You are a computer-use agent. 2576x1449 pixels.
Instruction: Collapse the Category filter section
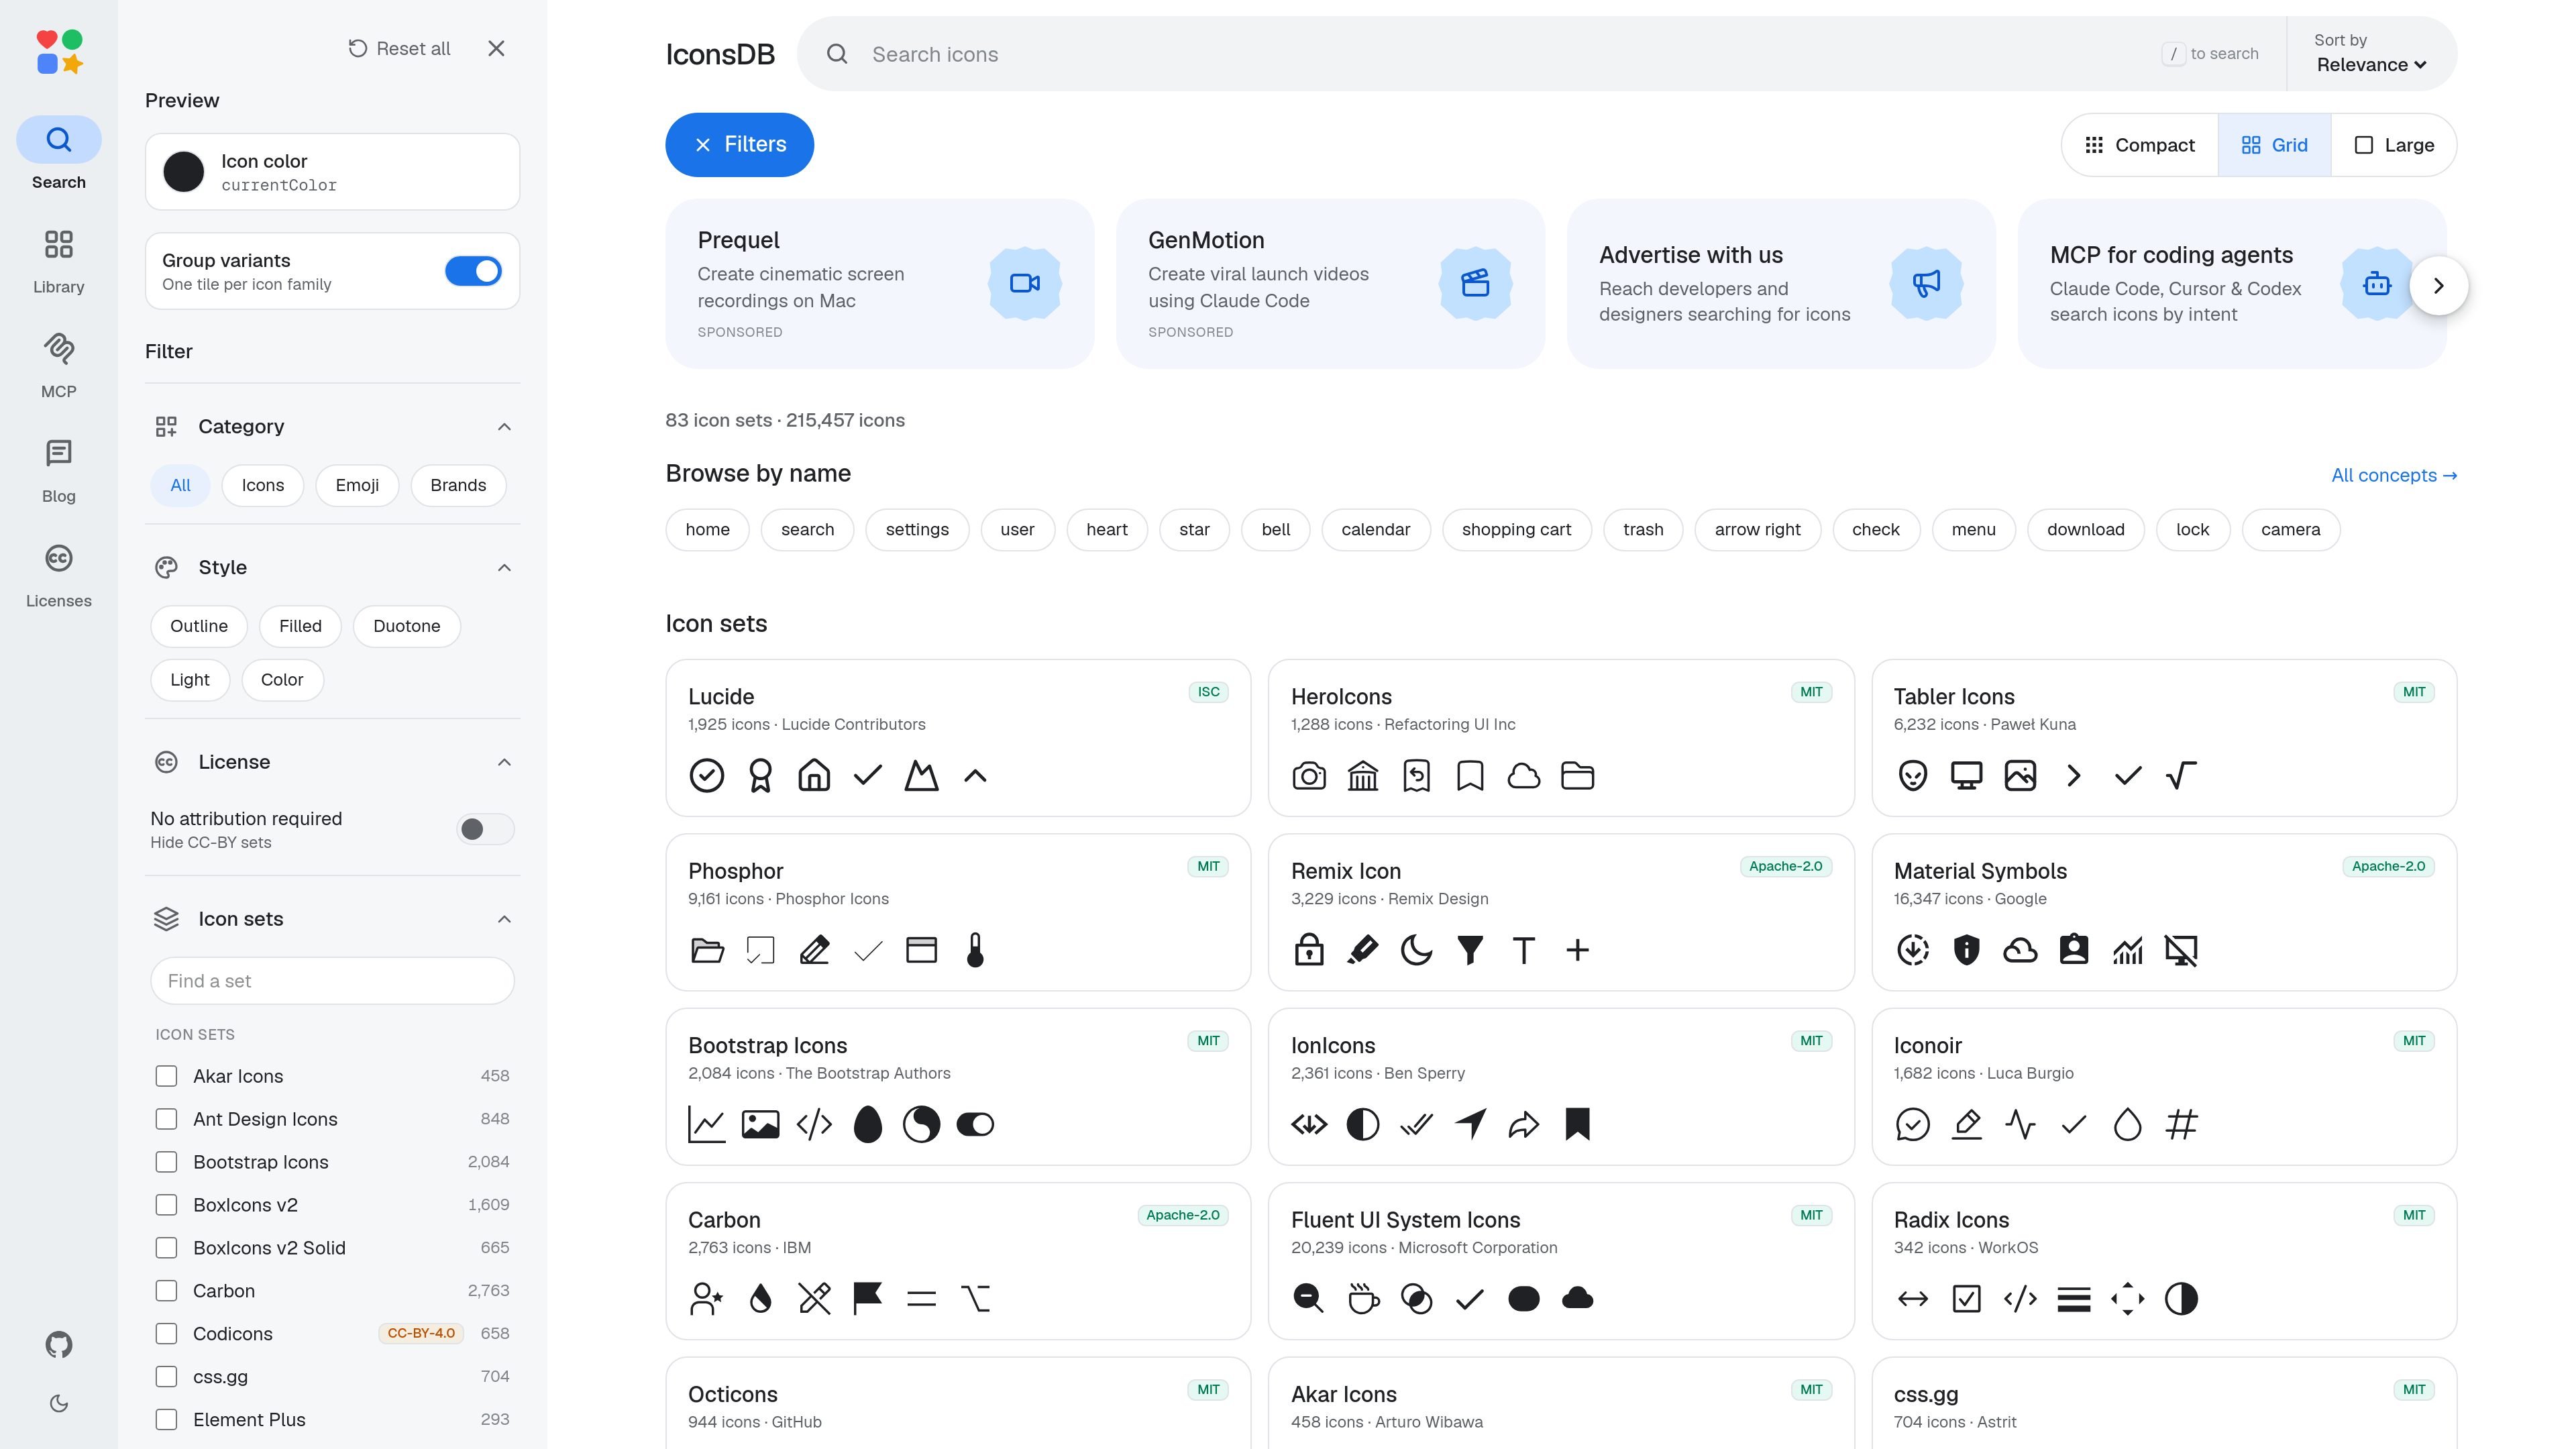(504, 427)
